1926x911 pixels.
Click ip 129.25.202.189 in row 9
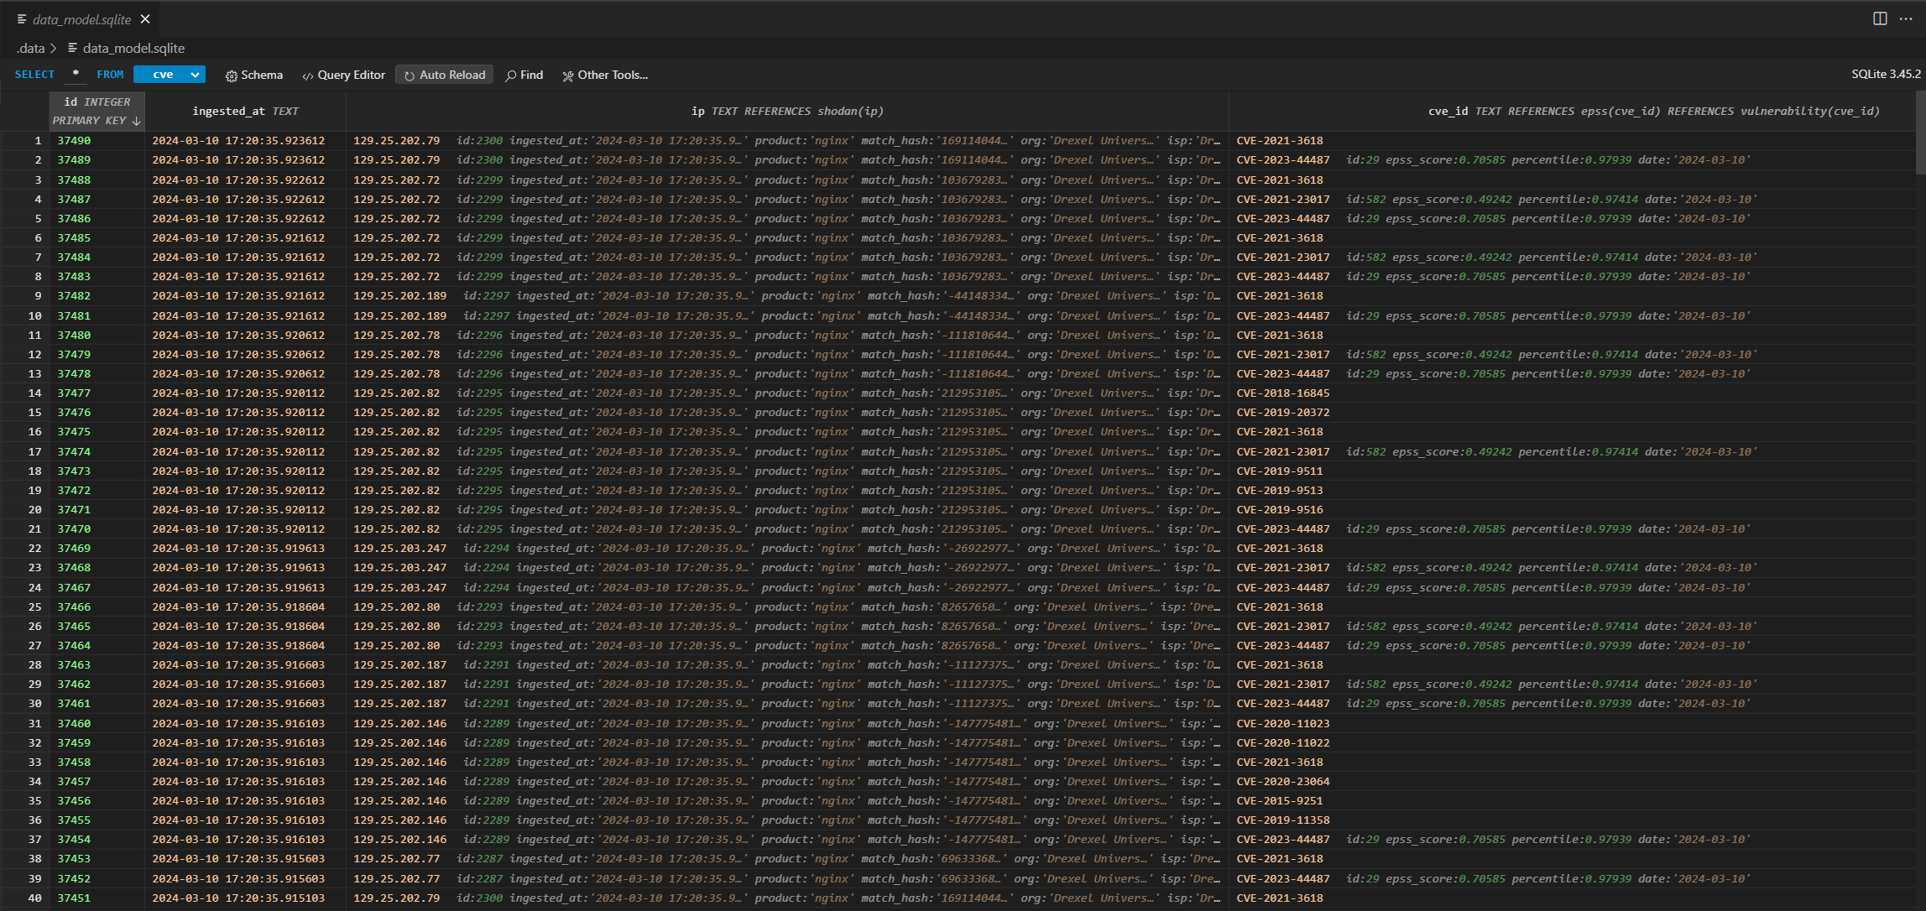click(x=399, y=295)
